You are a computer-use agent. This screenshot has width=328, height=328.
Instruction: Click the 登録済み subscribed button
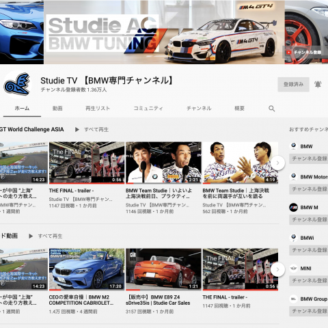pyautogui.click(x=293, y=84)
